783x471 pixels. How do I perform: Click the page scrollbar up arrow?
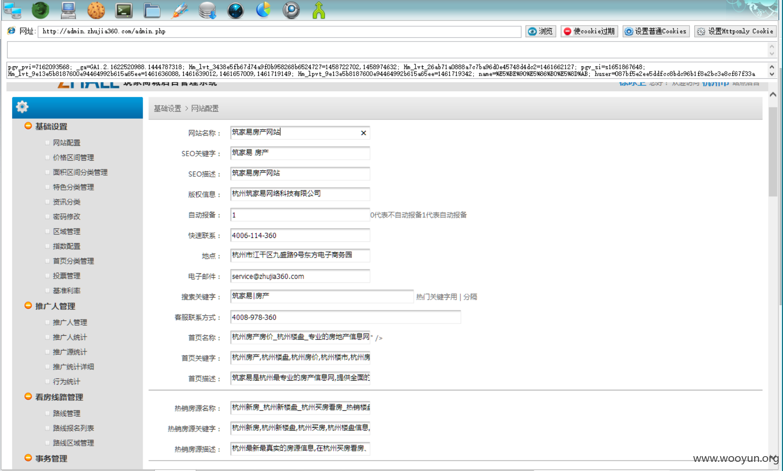(773, 95)
